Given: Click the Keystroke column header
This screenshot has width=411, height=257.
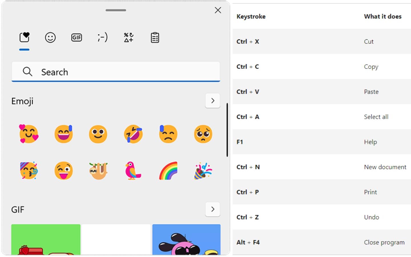Looking at the screenshot, I should (x=251, y=16).
